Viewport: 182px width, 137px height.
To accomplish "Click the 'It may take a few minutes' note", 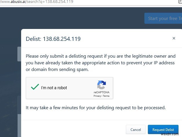I will [x=95, y=108].
